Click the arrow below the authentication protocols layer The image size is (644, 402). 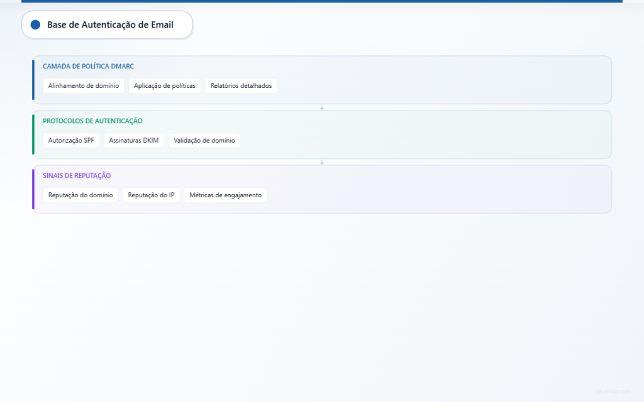pyautogui.click(x=322, y=162)
